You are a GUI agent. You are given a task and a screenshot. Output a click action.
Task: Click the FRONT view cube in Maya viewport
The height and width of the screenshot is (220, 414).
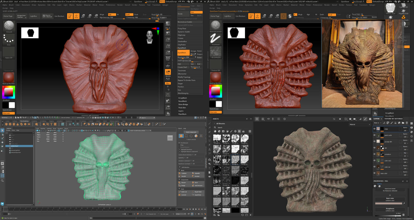click(170, 138)
